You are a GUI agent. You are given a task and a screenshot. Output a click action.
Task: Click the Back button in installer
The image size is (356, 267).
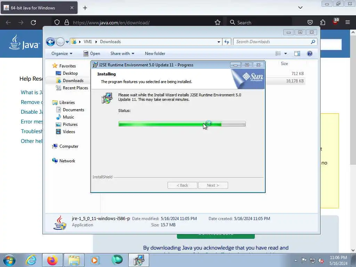pyautogui.click(x=182, y=185)
